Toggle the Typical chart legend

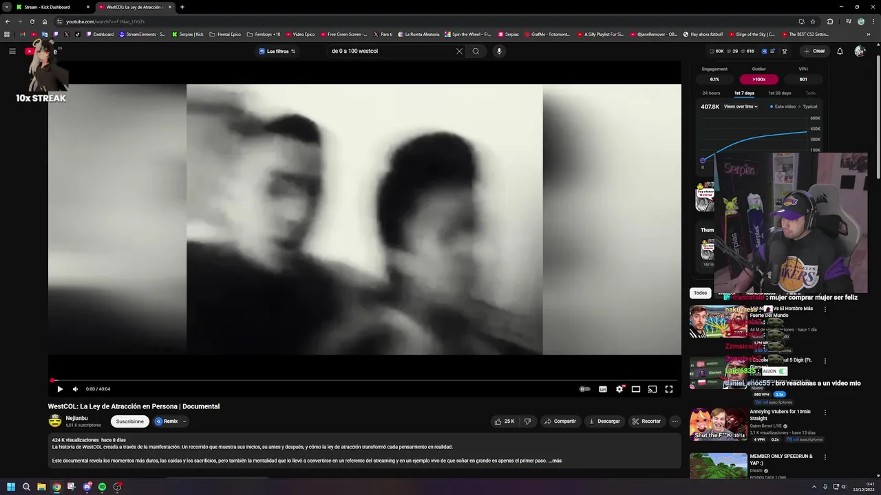click(x=808, y=107)
